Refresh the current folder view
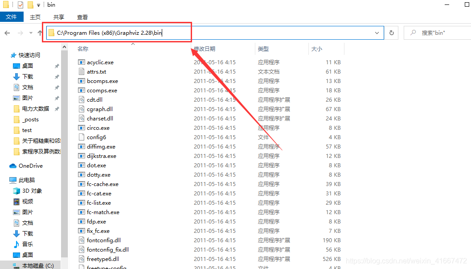Screen dimensions: 471x269 (x=391, y=33)
